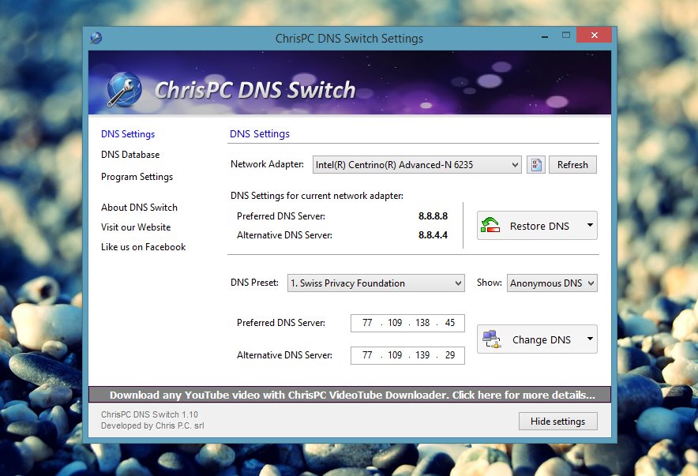This screenshot has height=476, width=698.
Task: Open the Network Adapter dropdown
Action: (x=417, y=165)
